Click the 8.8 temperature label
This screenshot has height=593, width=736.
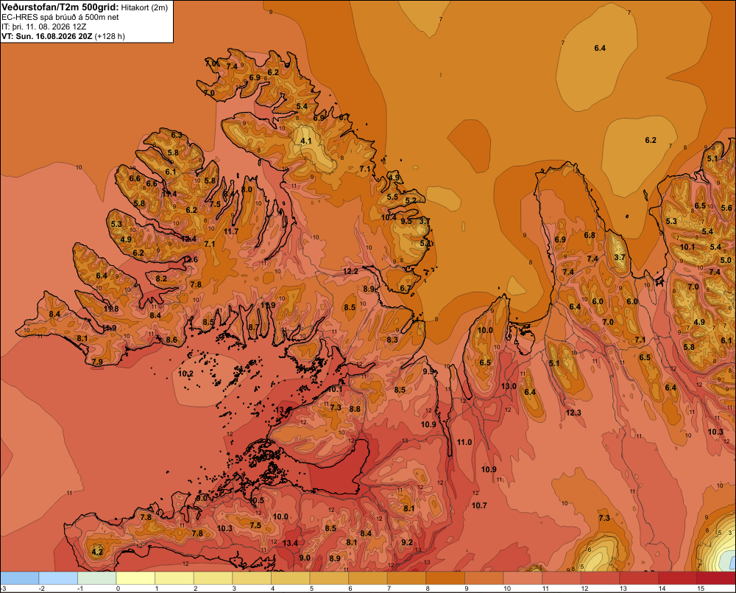tap(355, 410)
